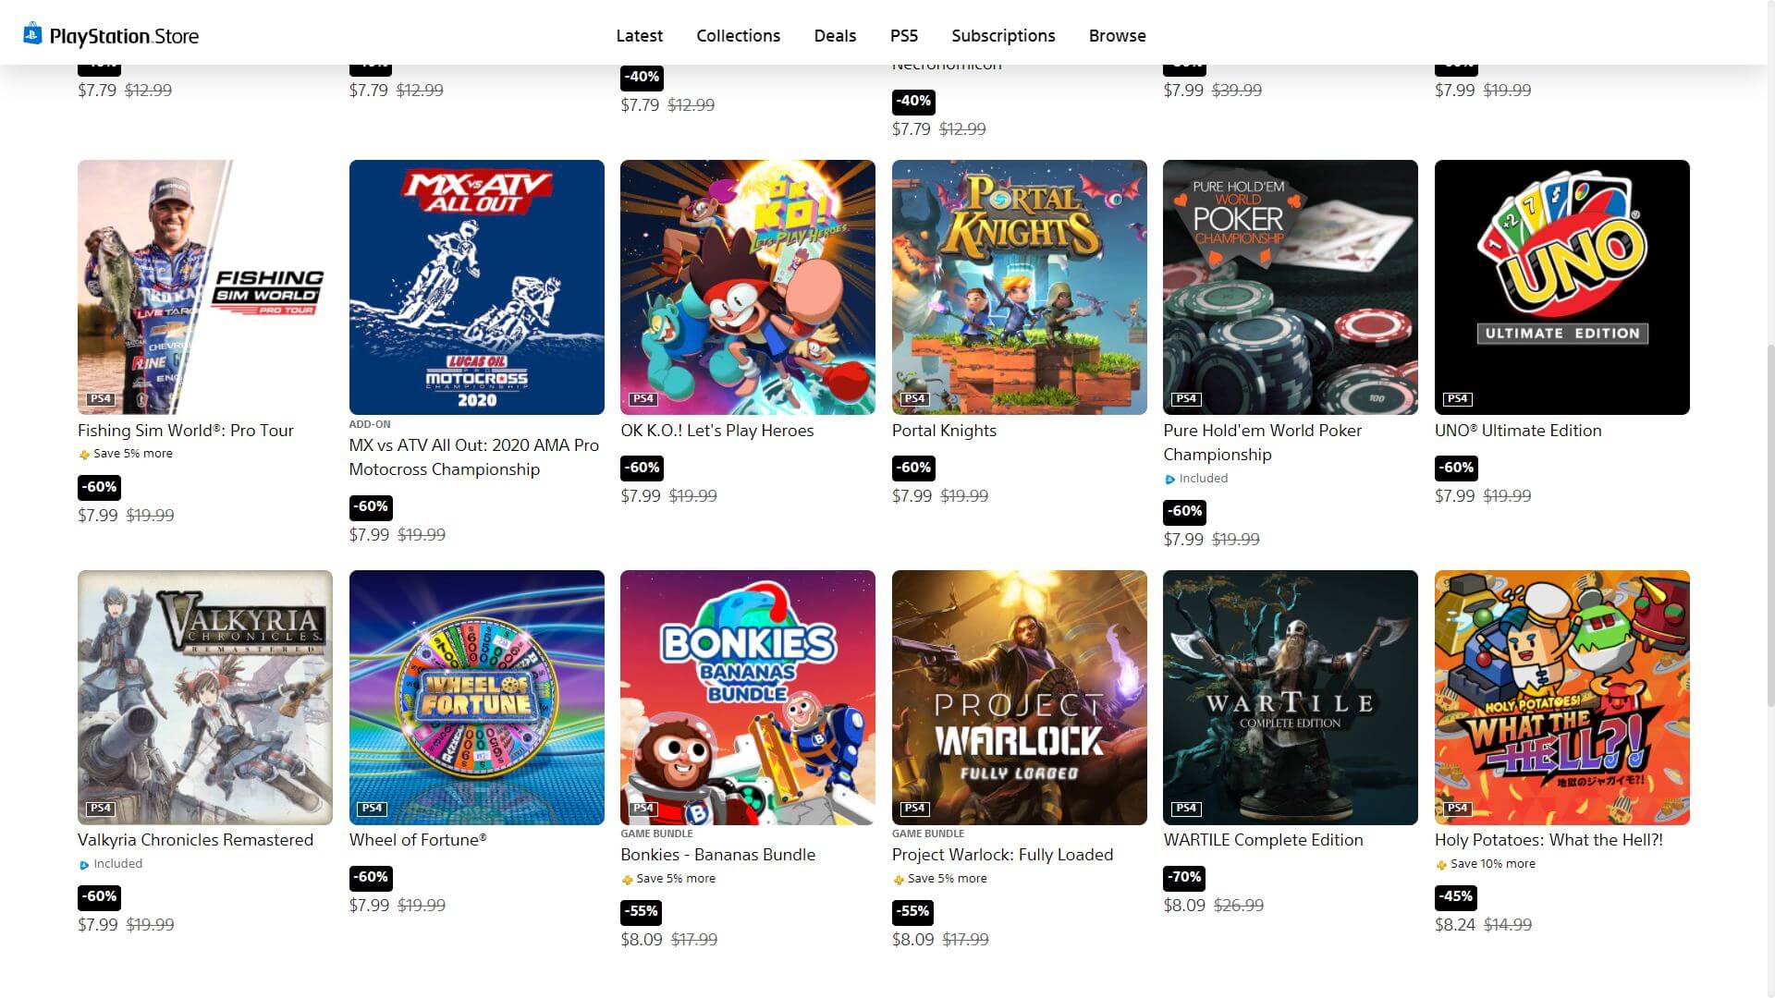The height and width of the screenshot is (998, 1775).
Task: Click the PS Plus icon beside Holy Potatoes savings
Action: pos(1440,864)
